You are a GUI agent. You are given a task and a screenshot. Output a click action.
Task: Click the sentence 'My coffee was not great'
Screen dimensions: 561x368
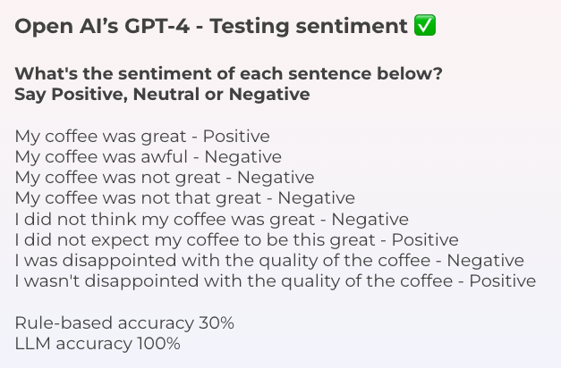[117, 178]
